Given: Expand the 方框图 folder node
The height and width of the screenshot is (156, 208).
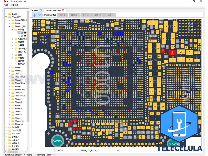Looking at the screenshot, I should pyautogui.click(x=12, y=45).
